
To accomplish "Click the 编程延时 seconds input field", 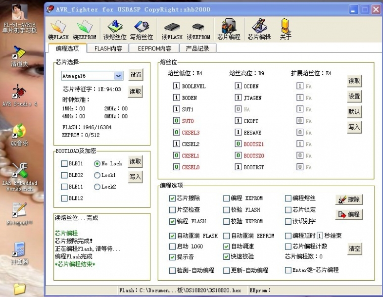I will (320, 236).
